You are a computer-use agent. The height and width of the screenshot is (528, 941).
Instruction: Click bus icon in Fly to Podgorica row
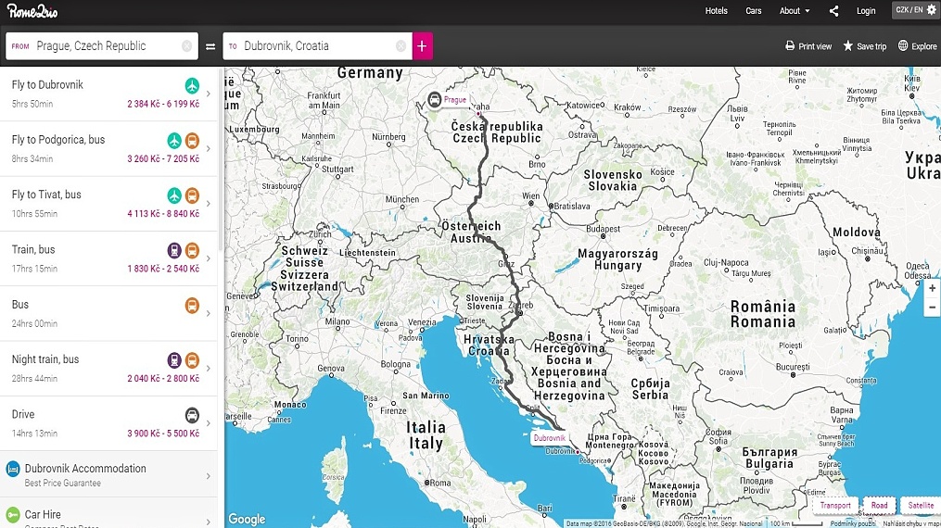click(x=192, y=141)
